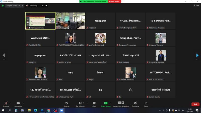Click the green encryption shield icon
This screenshot has height=113, width=201.
tap(3, 6)
